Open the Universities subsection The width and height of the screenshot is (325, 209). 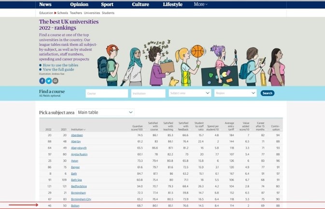92,13
